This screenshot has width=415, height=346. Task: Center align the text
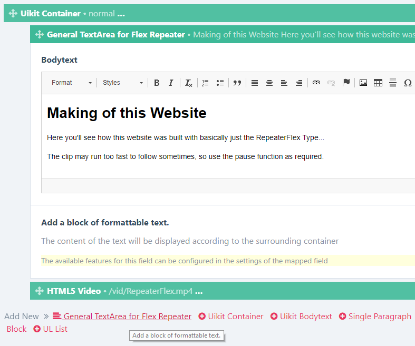pos(269,83)
